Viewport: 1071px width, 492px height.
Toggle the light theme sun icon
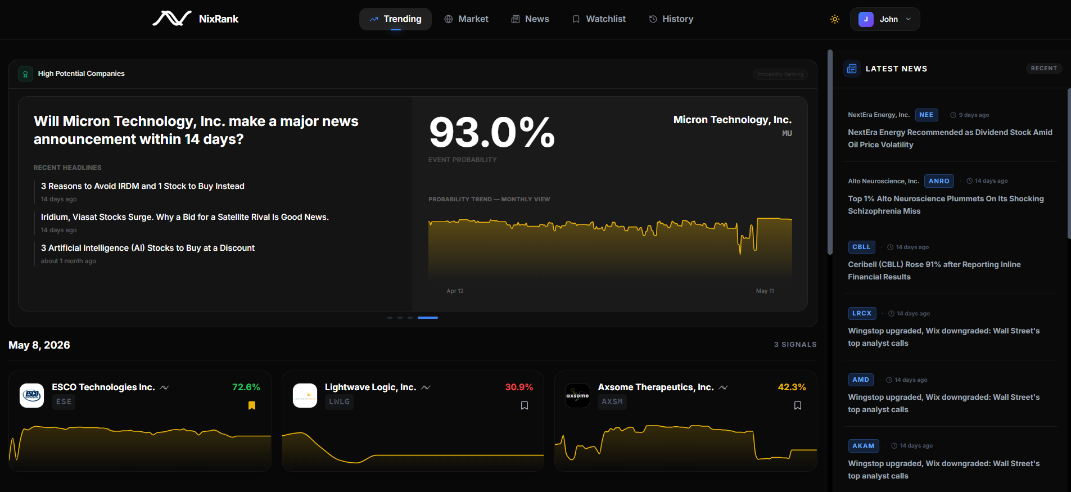(x=835, y=19)
